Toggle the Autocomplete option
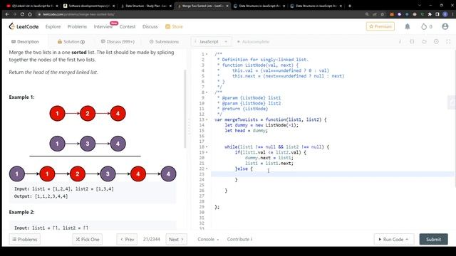Screen dimensions: 456x256 point(254,41)
